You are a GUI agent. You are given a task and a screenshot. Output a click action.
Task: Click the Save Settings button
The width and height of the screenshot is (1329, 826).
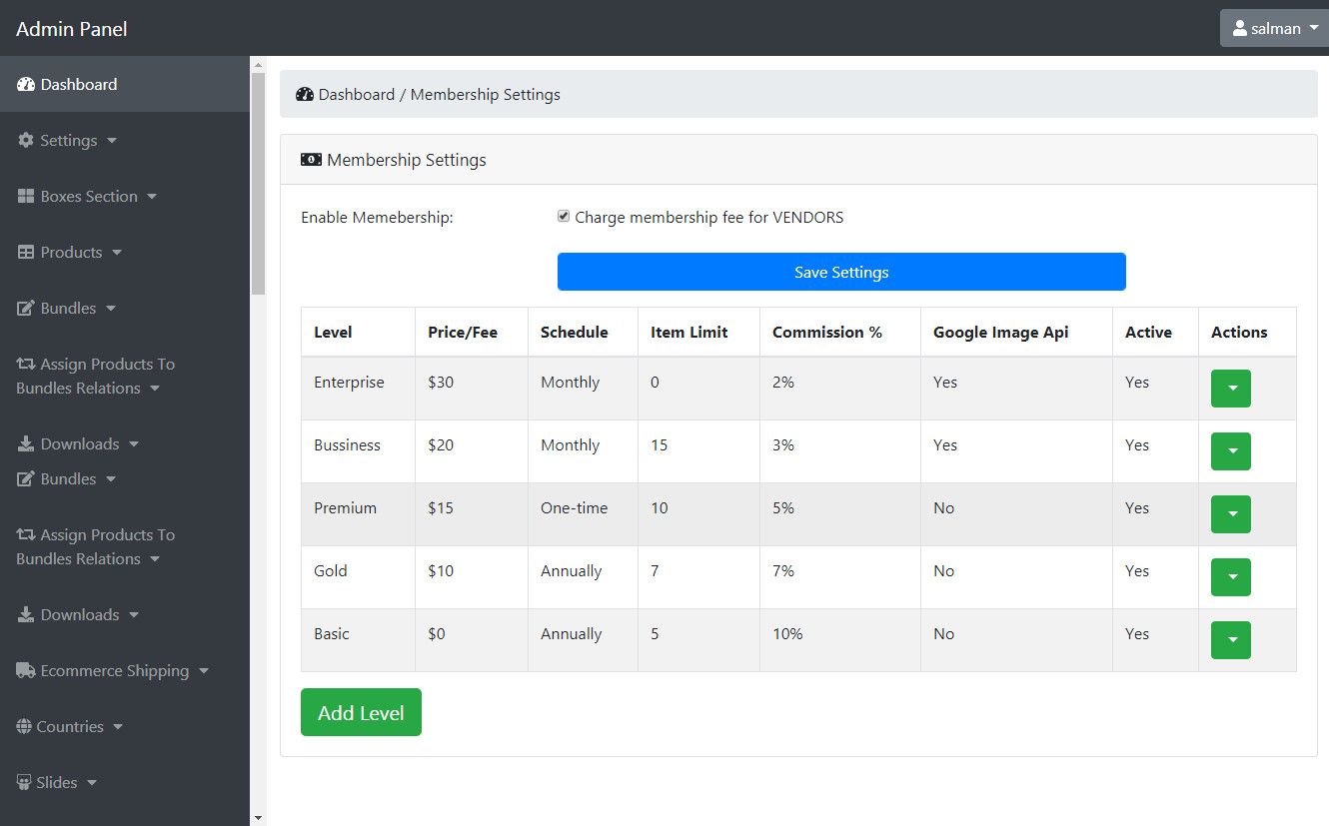[x=841, y=272]
